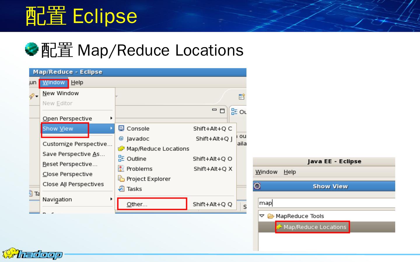
Task: Expand the Navigation submenu
Action: [77, 199]
